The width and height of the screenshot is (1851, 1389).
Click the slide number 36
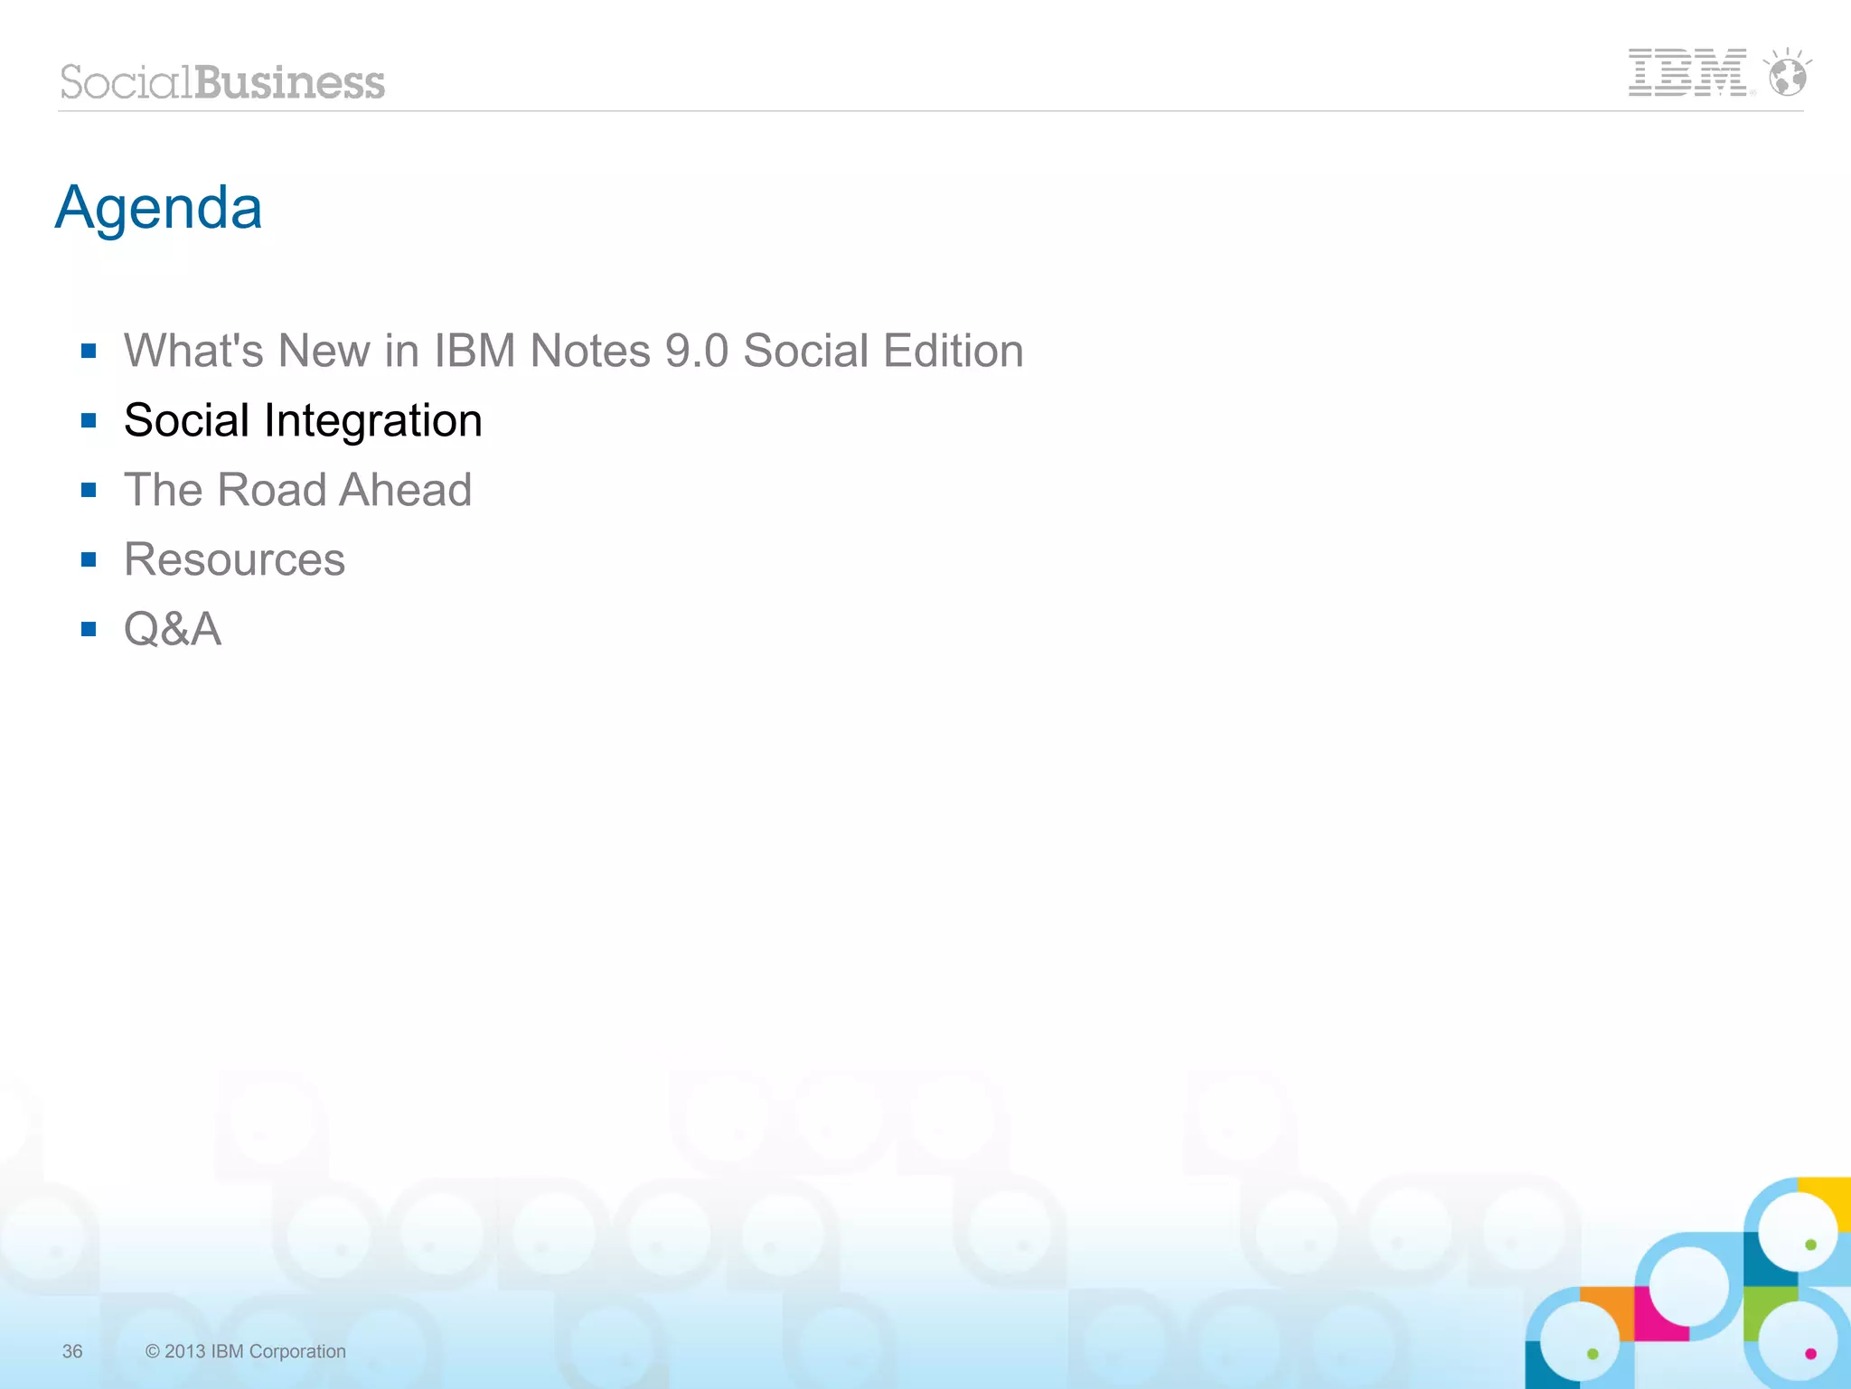click(x=72, y=1351)
